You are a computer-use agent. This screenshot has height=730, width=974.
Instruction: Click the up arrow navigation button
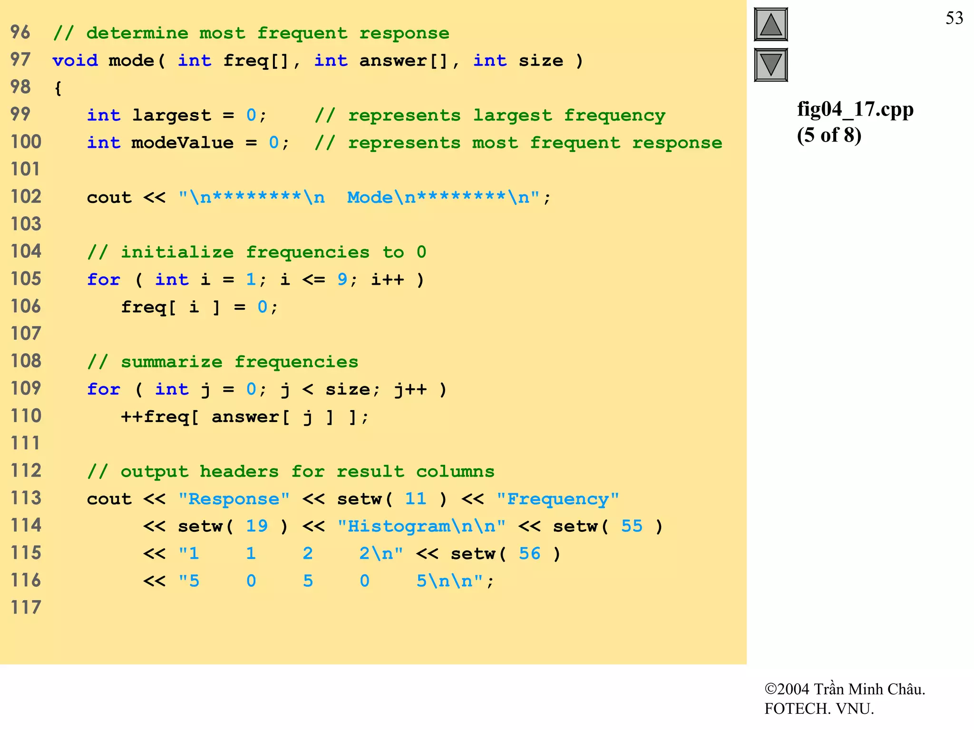coord(770,24)
